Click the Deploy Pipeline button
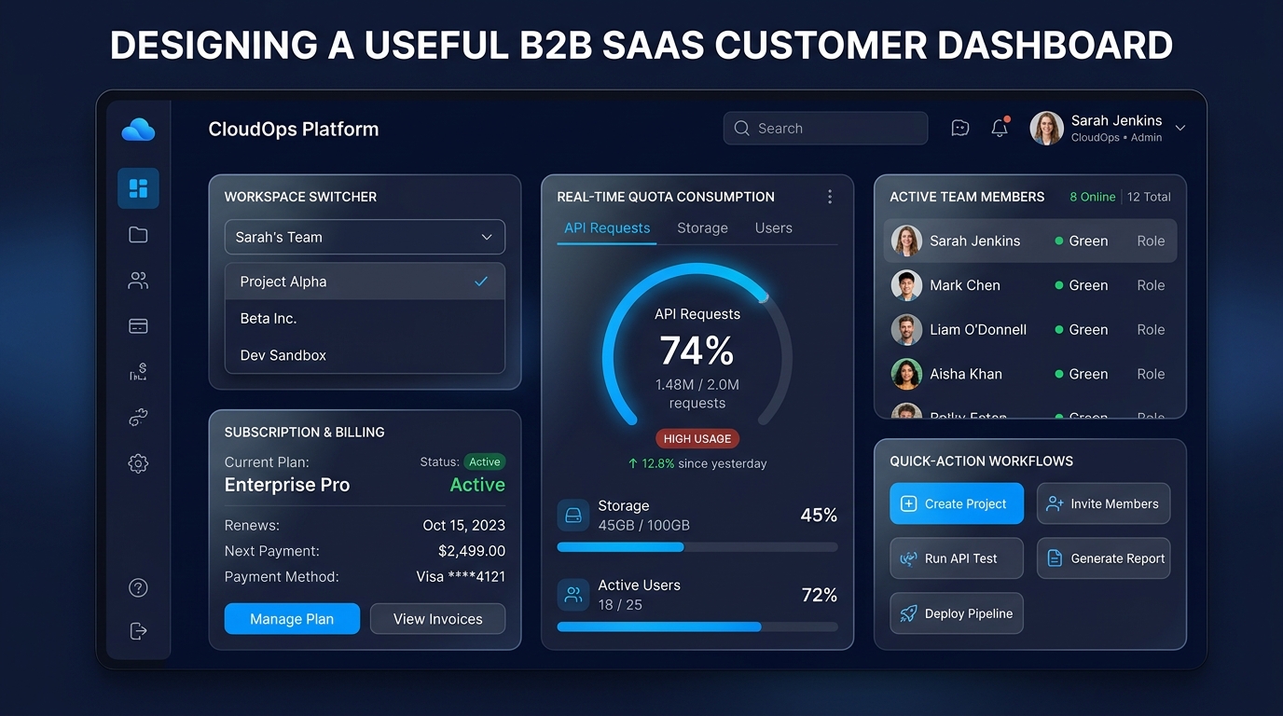 click(x=957, y=613)
